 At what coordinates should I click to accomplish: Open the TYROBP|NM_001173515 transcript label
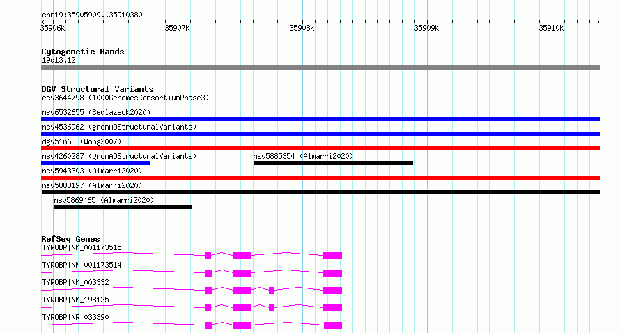click(82, 247)
